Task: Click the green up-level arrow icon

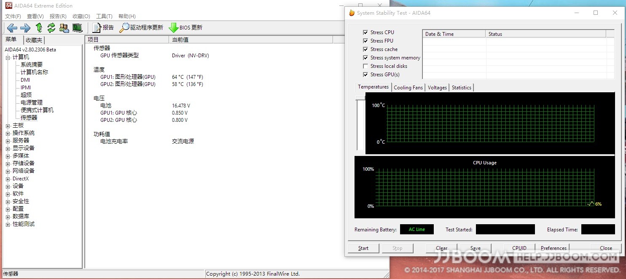Action: 39,28
